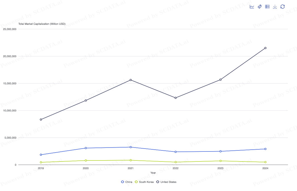Download chart as image icon
297x191 pixels.
[x=275, y=7]
